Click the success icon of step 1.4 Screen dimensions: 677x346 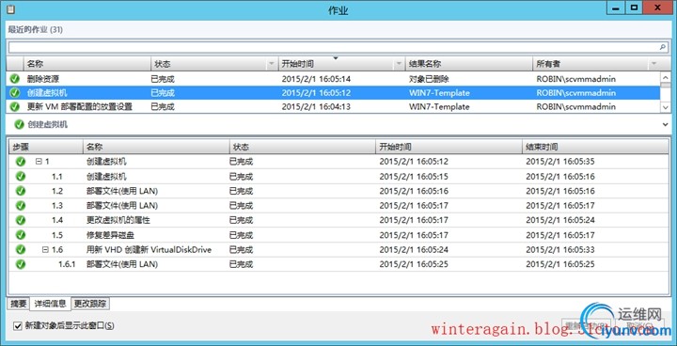pyautogui.click(x=21, y=220)
